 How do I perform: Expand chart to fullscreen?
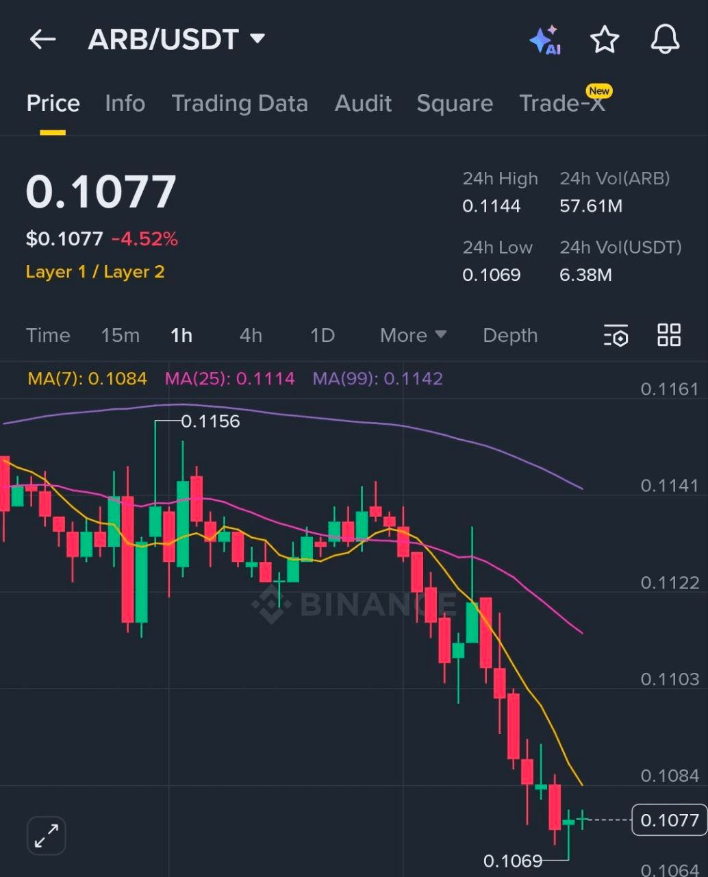(47, 835)
